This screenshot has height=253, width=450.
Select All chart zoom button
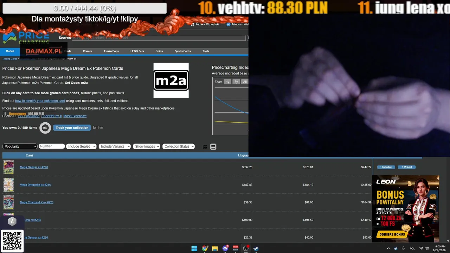[x=245, y=82]
